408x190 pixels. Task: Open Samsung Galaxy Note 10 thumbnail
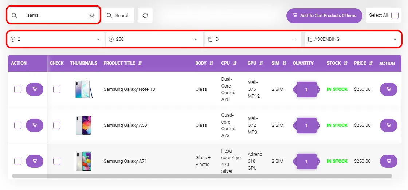[x=83, y=89]
